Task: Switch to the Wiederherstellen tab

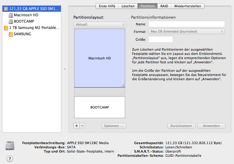Action: pos(188,6)
